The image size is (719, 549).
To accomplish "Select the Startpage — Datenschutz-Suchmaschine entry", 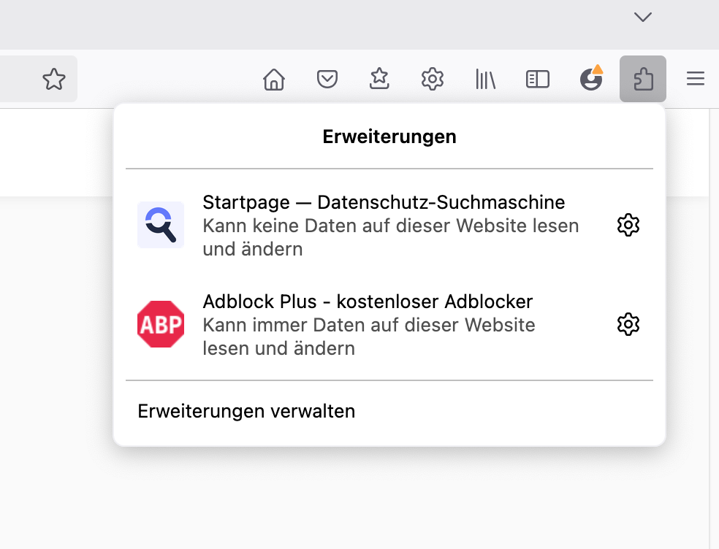I will pos(384,202).
